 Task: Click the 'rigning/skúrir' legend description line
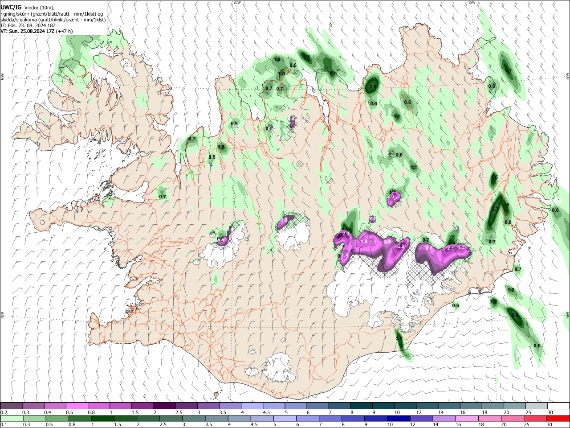(x=52, y=14)
